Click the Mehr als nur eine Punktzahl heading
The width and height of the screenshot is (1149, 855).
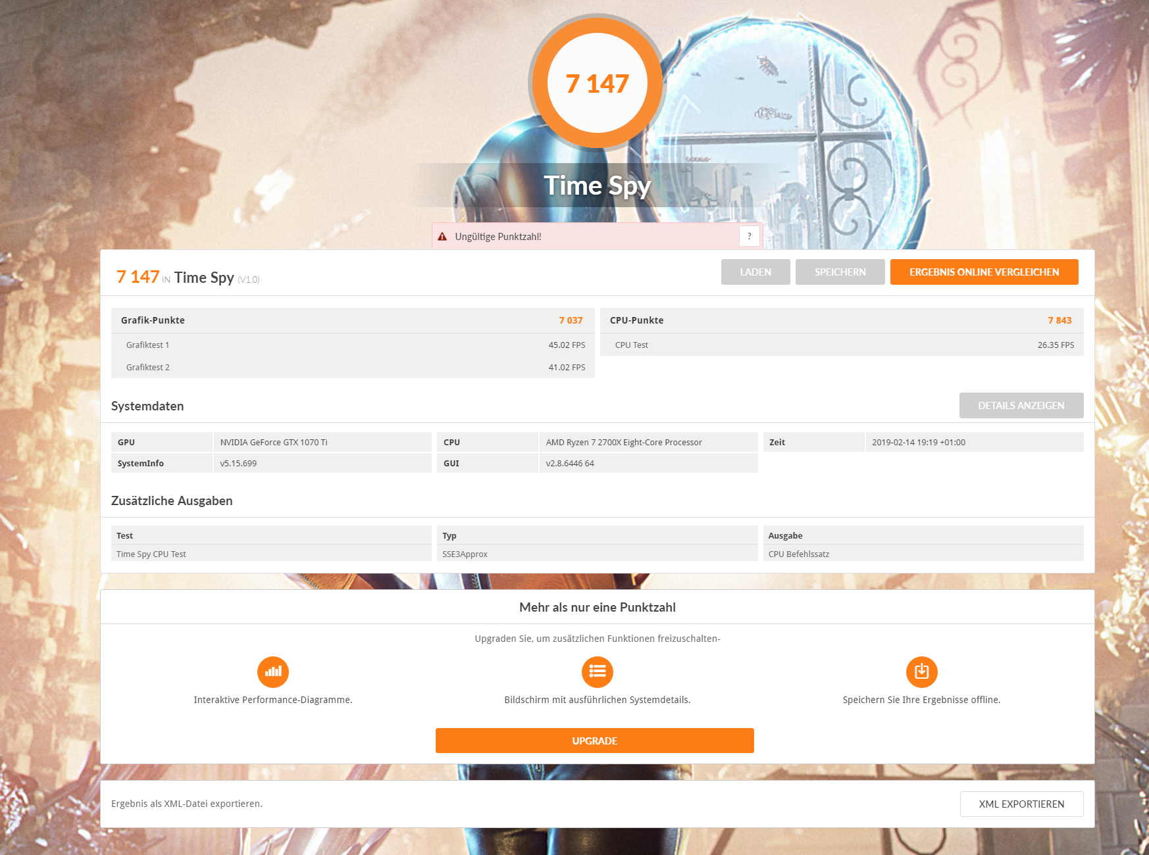tap(598, 607)
